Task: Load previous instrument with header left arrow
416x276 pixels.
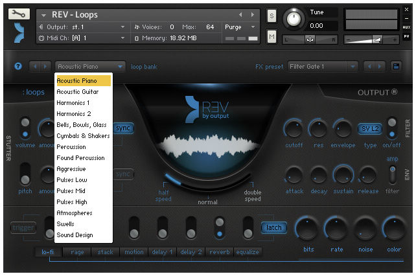Action: [240, 15]
